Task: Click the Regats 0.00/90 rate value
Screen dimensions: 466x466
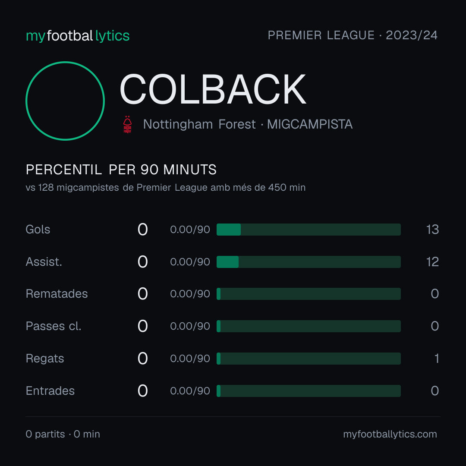Action: pos(190,359)
